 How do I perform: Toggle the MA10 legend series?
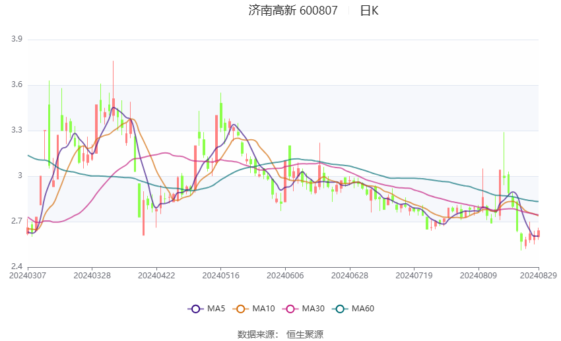point(253,309)
